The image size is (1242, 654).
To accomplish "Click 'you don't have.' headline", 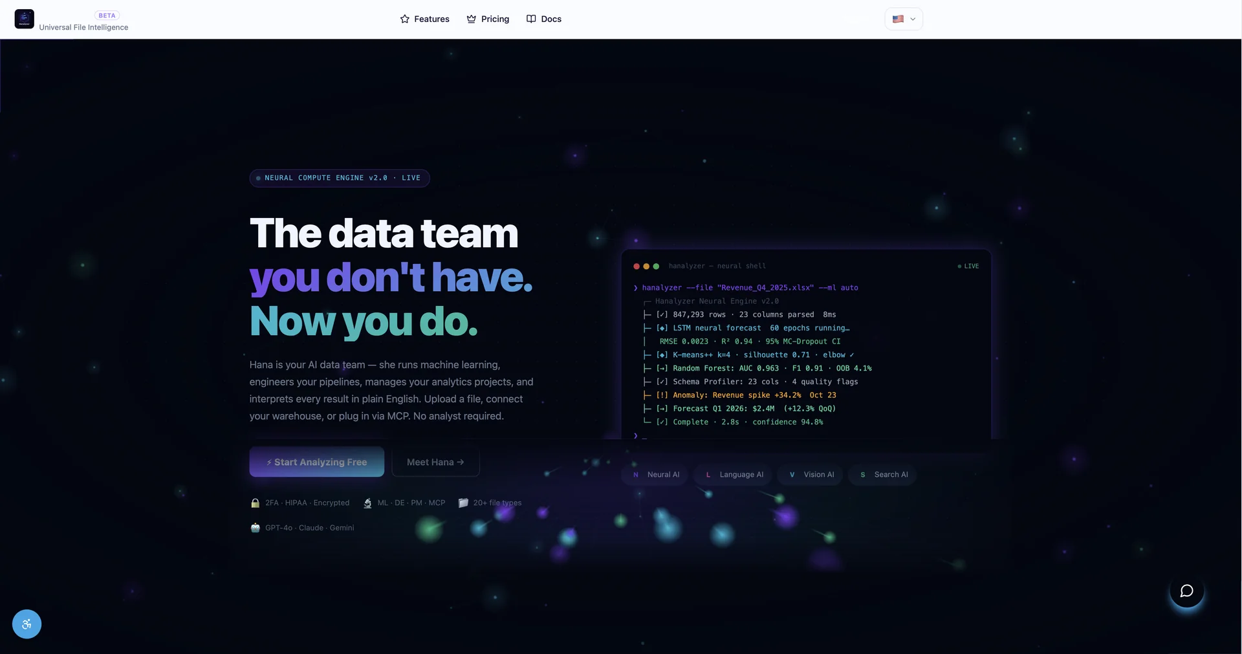I will click(391, 278).
